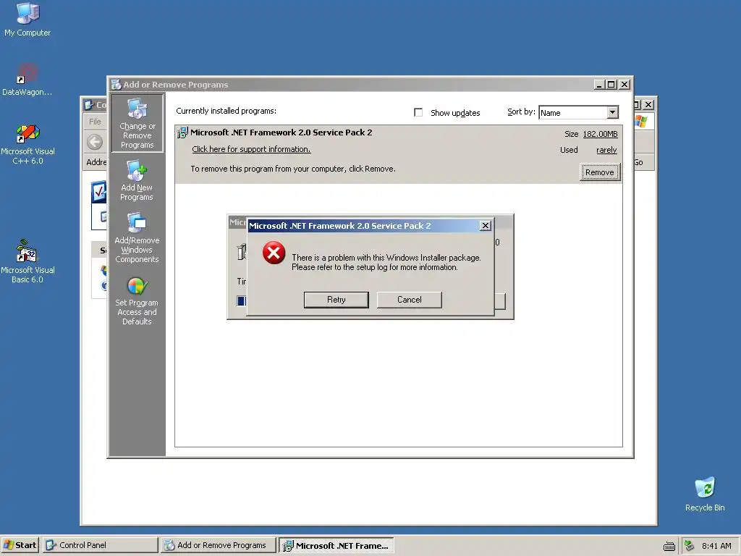The width and height of the screenshot is (741, 556).
Task: Close the .NET Framework error dialog
Action: [x=486, y=226]
